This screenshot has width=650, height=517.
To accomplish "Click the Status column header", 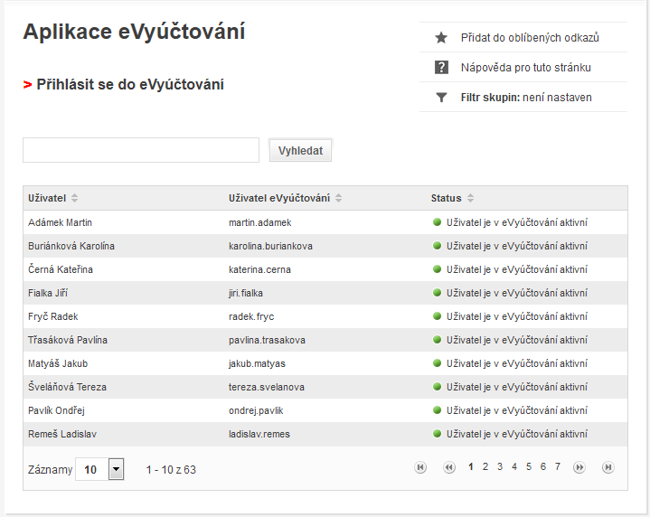I will pyautogui.click(x=446, y=198).
